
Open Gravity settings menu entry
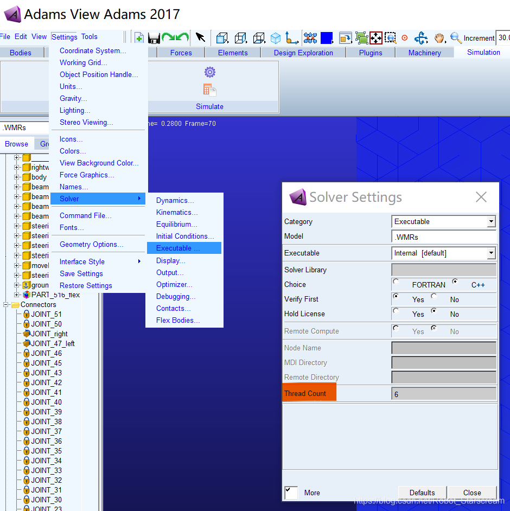pos(73,98)
